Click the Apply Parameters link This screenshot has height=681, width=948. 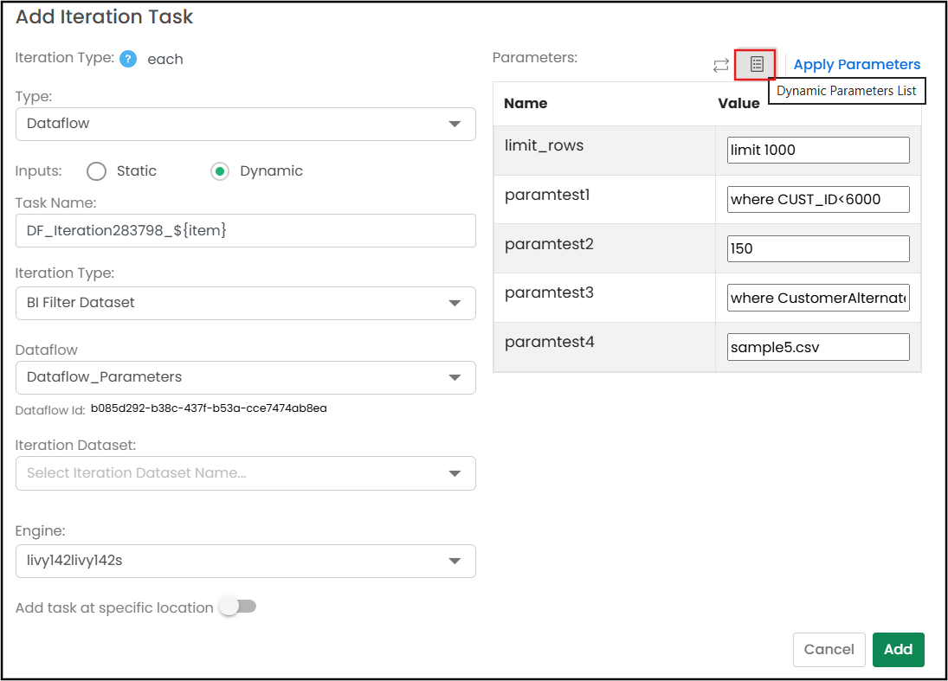click(x=857, y=65)
